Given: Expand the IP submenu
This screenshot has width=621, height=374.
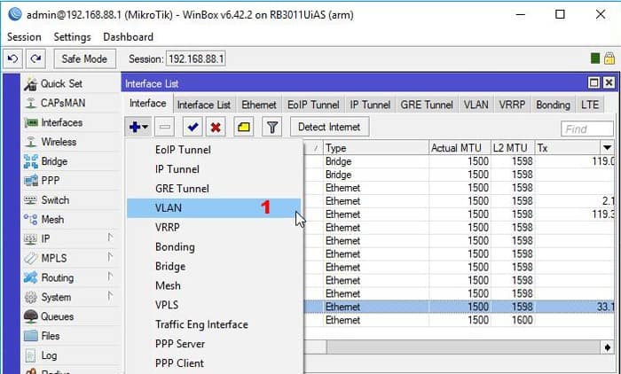Looking at the screenshot, I should pos(111,238).
